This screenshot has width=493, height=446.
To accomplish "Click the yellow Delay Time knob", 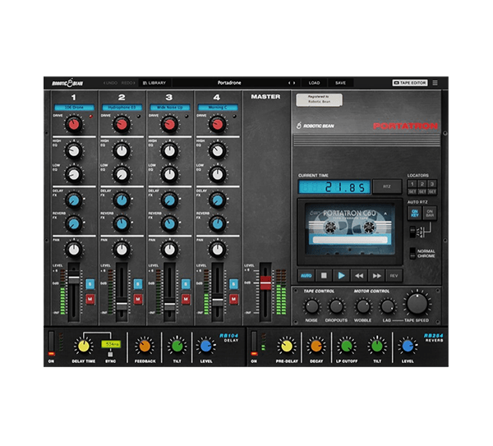I will coord(83,346).
